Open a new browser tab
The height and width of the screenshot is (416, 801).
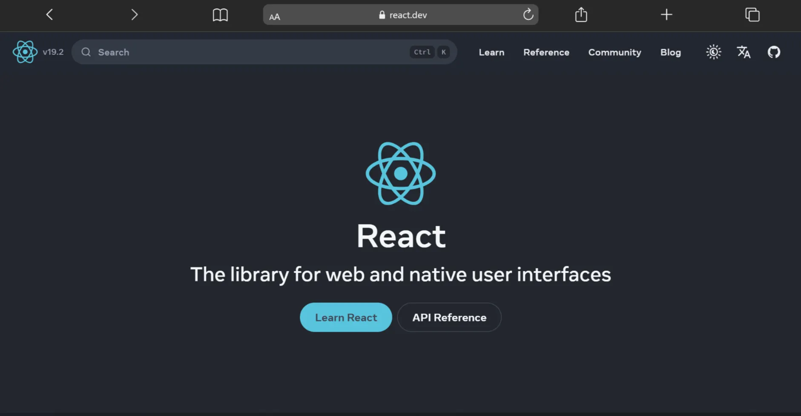[667, 14]
